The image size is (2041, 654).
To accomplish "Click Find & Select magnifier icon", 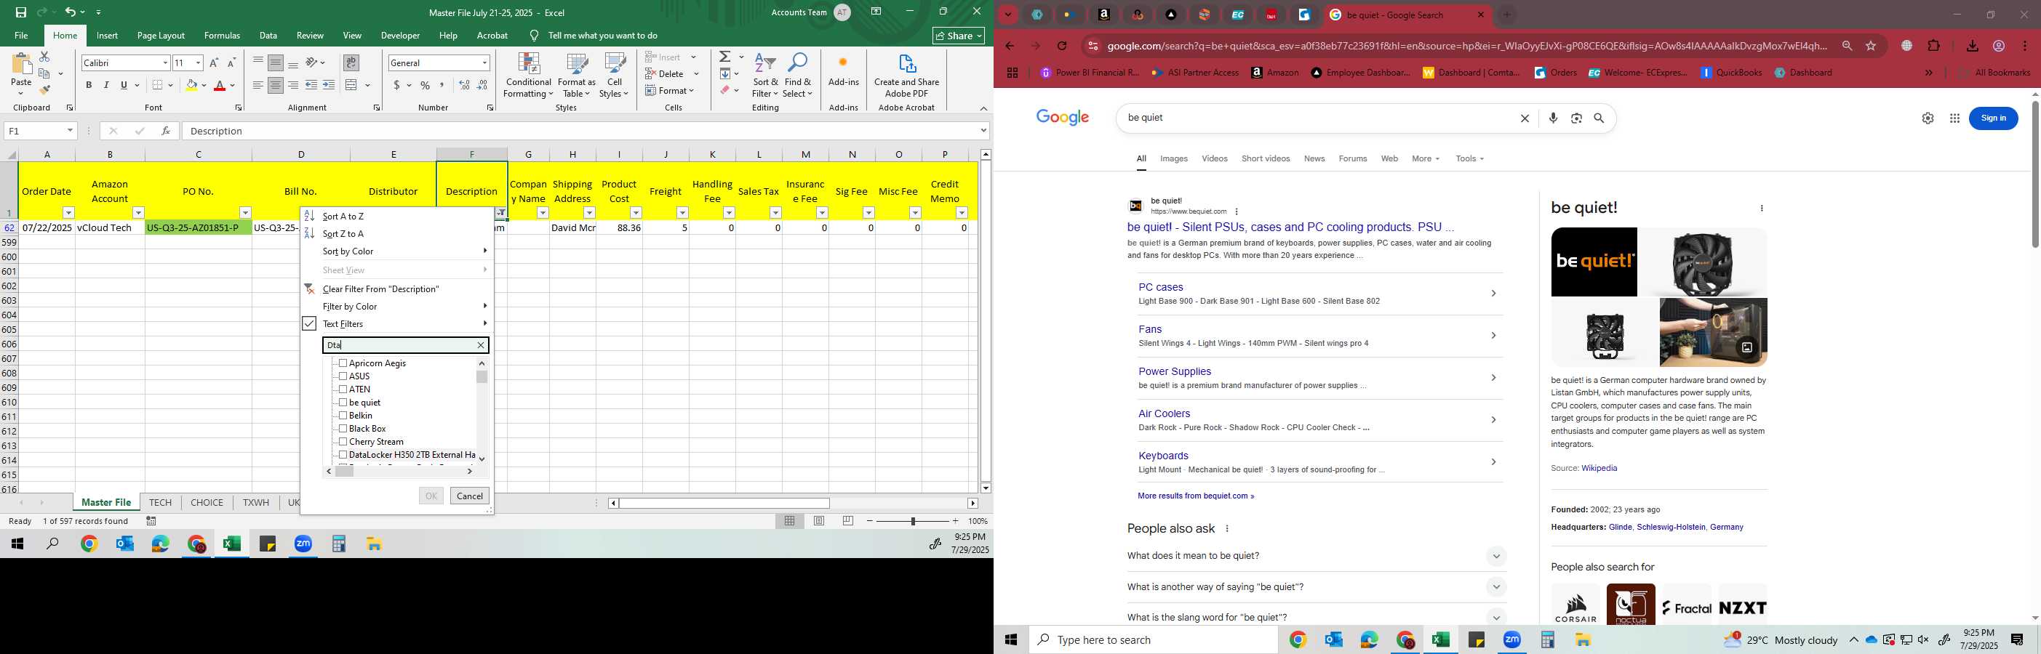I will tap(798, 76).
